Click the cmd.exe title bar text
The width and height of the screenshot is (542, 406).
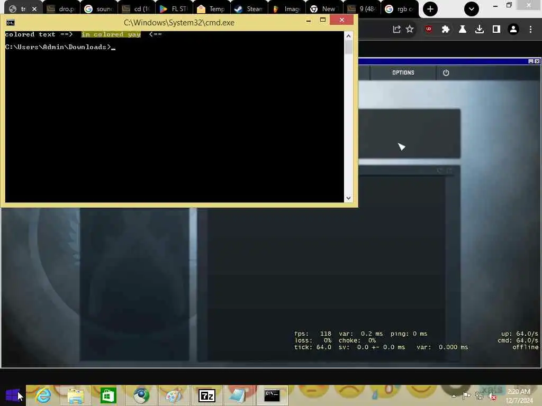click(x=179, y=23)
